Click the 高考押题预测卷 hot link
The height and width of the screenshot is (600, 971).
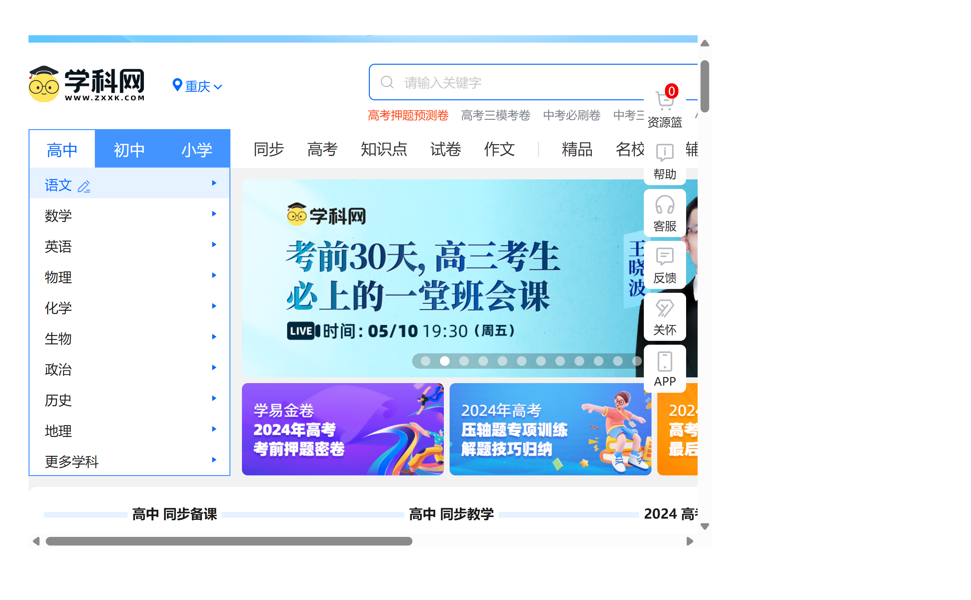coord(408,115)
